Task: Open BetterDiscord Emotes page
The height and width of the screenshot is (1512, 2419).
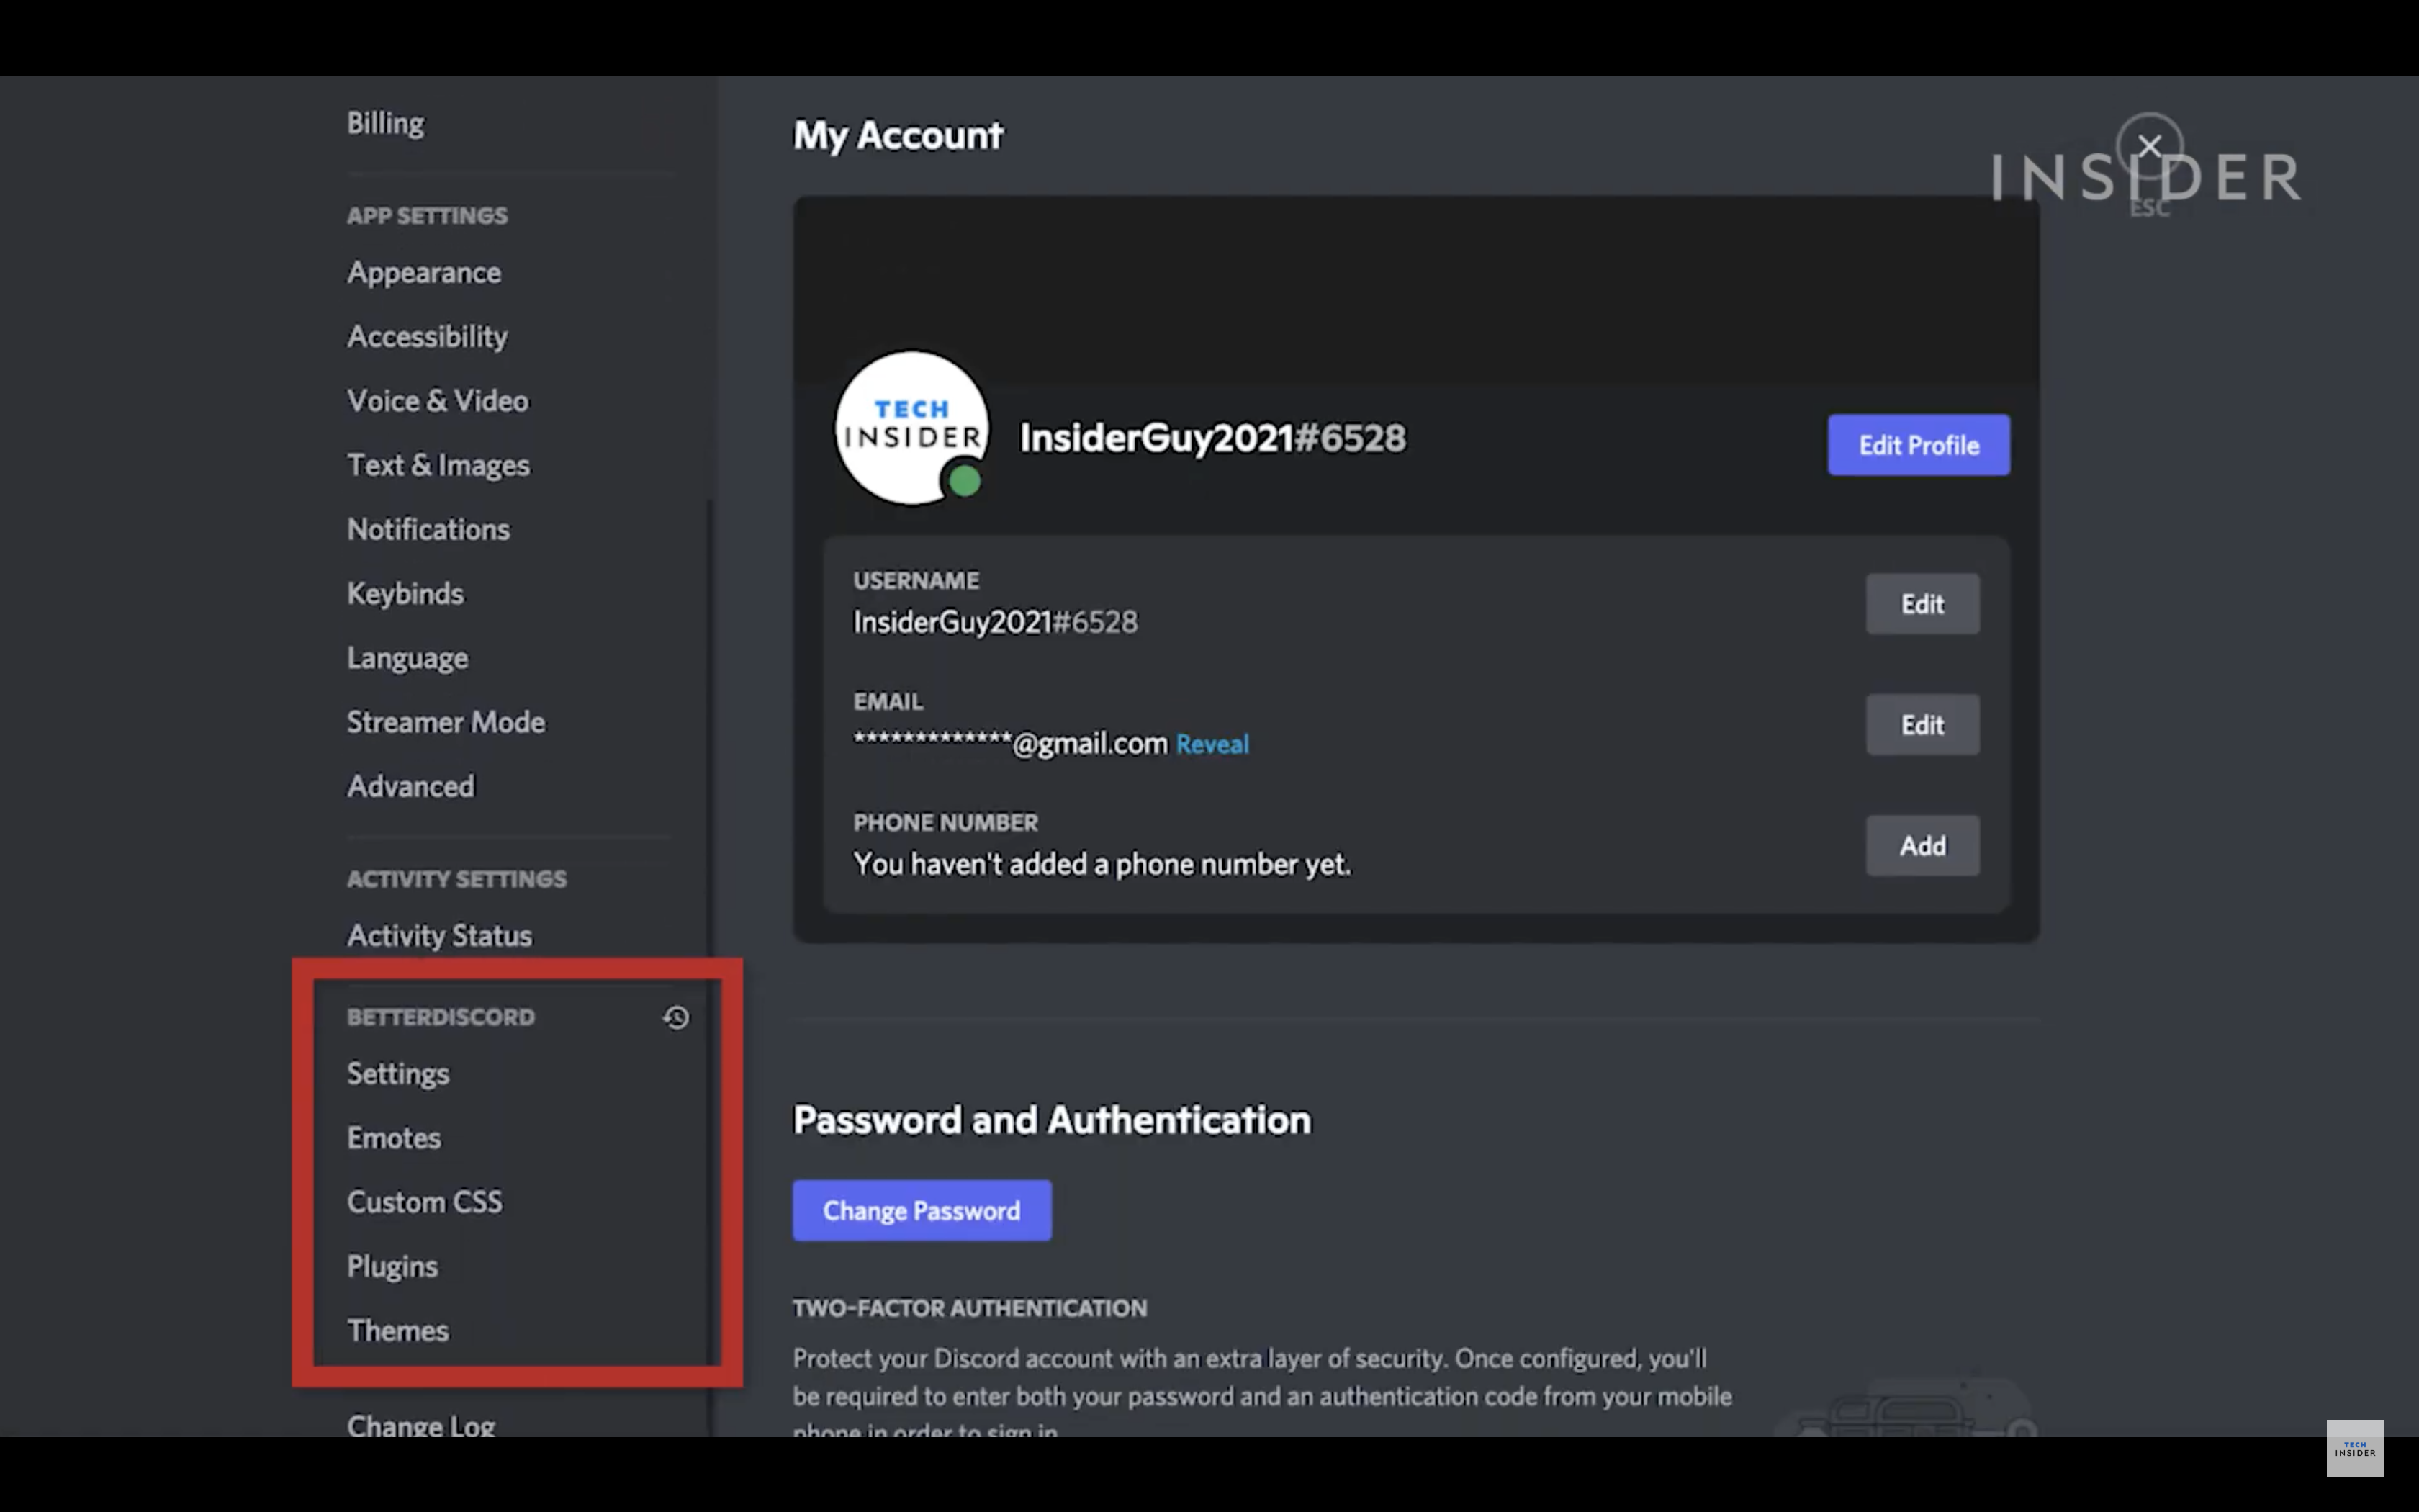Action: point(394,1138)
